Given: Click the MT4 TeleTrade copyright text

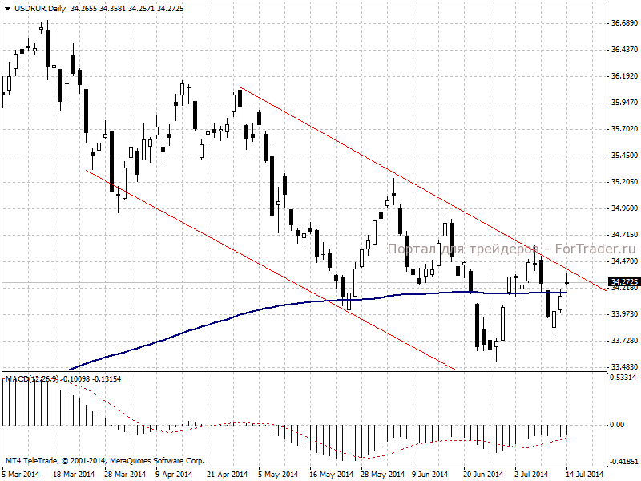Looking at the screenshot, I should [105, 460].
